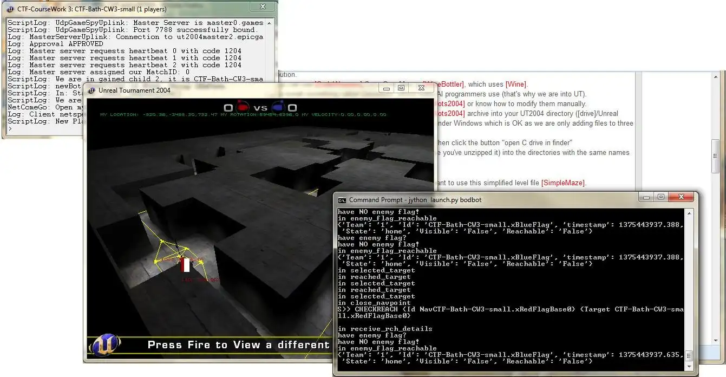Open the [WineBottler] link on the webpage
The image size is (726, 377).
[x=443, y=84]
